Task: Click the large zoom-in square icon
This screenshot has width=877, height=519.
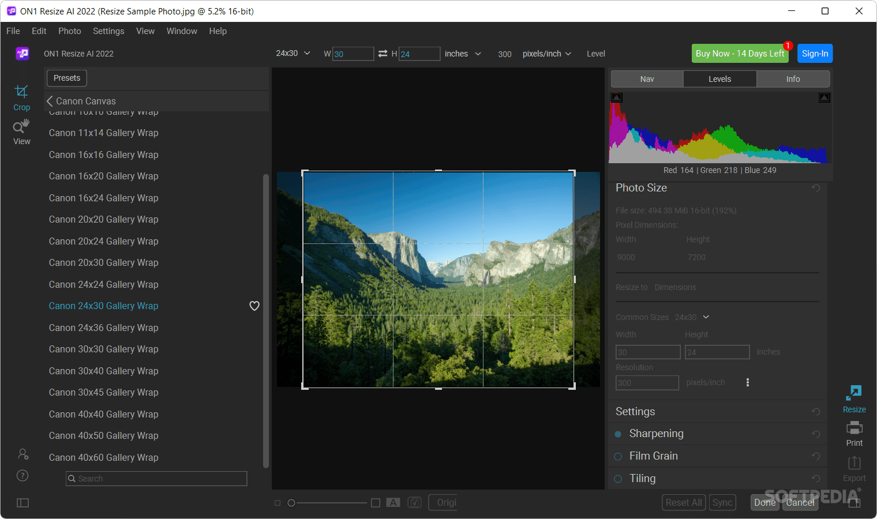Action: click(376, 503)
